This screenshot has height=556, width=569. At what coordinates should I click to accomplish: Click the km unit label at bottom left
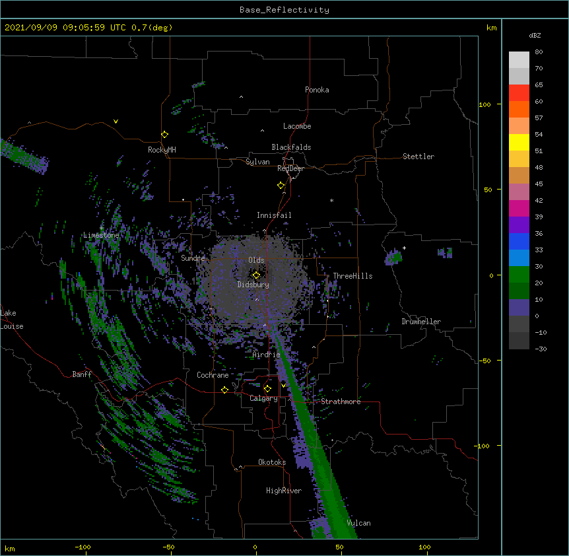[x=10, y=549]
